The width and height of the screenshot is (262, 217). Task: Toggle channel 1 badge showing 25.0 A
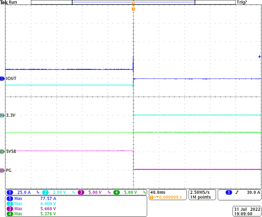10,192
